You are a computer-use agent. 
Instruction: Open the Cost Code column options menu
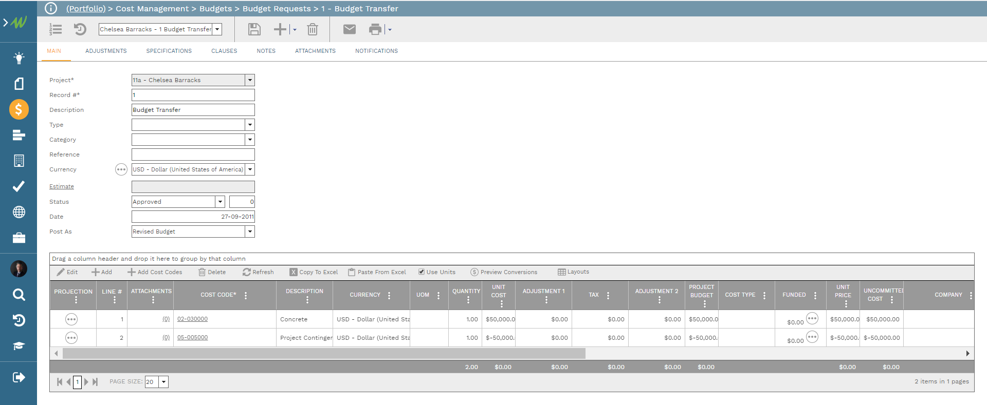246,295
